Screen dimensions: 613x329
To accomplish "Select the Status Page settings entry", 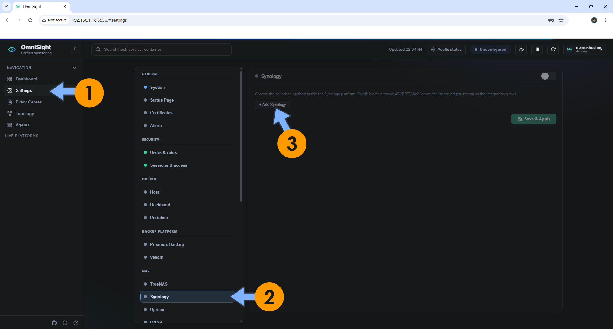I will click(187, 100).
